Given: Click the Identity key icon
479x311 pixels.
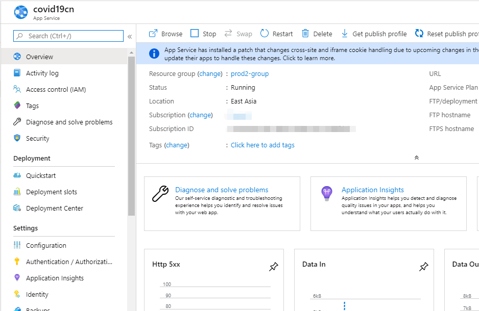Looking at the screenshot, I should point(17,294).
